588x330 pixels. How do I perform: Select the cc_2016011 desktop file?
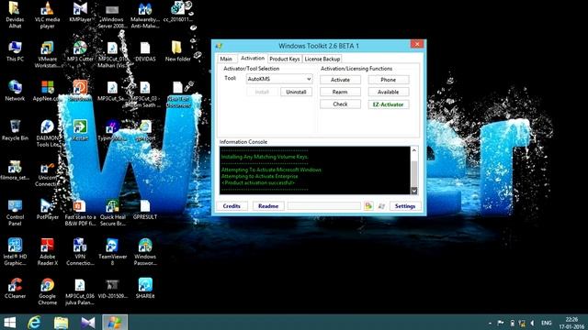click(x=177, y=12)
